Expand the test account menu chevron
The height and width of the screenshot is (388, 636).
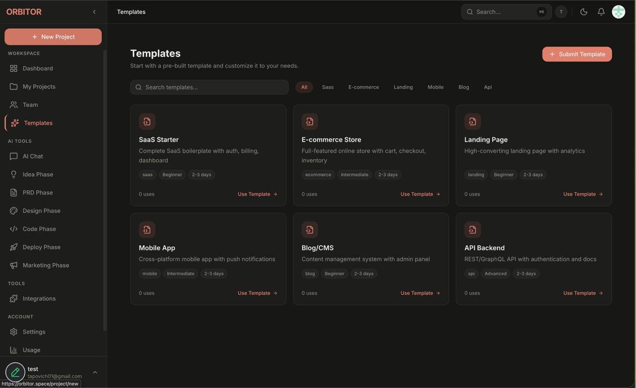coord(95,373)
